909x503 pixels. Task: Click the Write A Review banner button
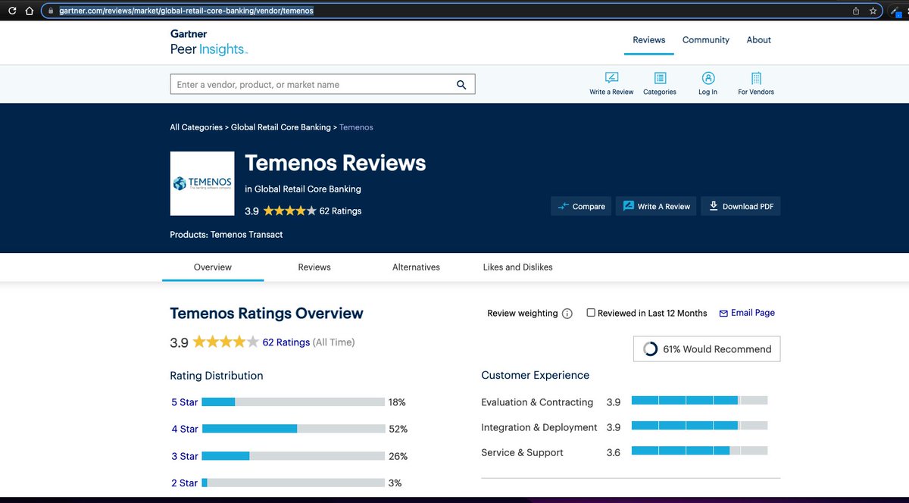pyautogui.click(x=657, y=206)
